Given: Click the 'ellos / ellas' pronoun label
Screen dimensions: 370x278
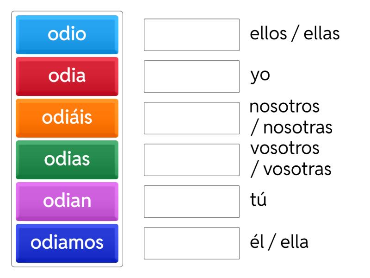Looking at the screenshot, I should point(295,34).
